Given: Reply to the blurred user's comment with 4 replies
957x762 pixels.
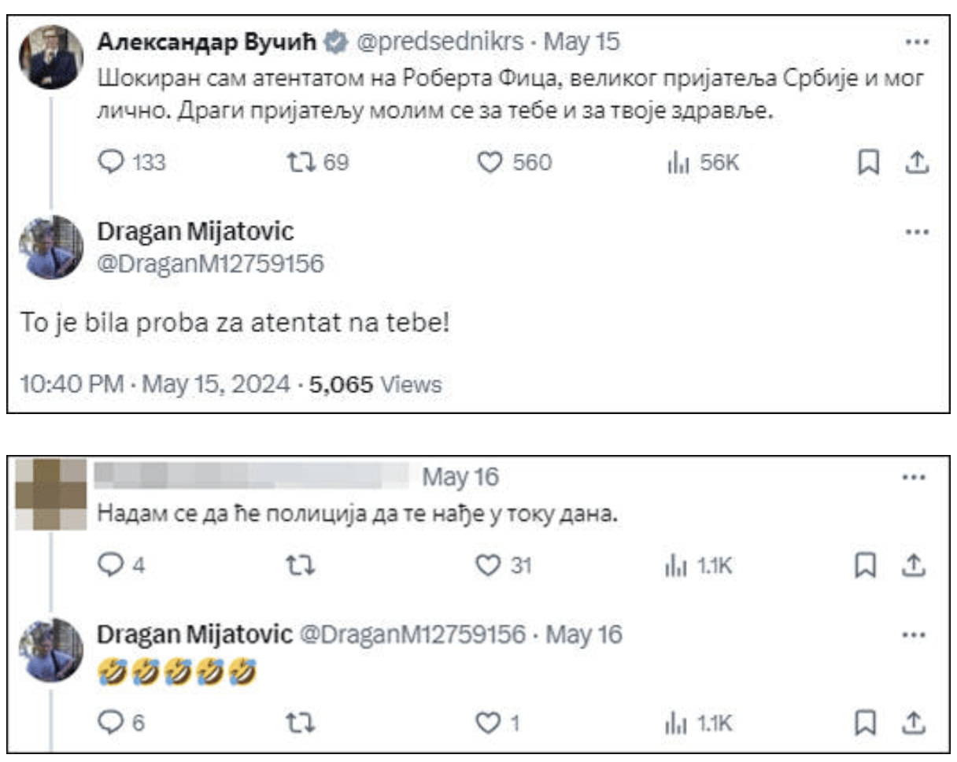Looking at the screenshot, I should 110,565.
